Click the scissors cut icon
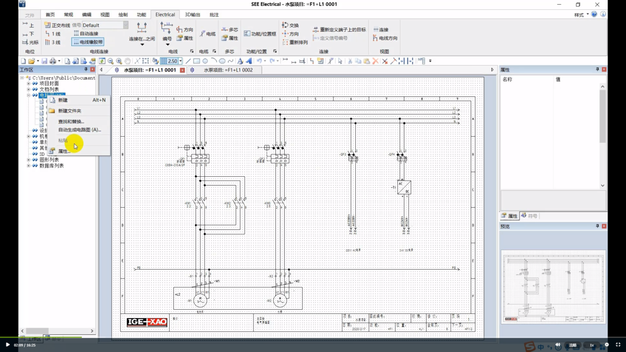 [x=350, y=61]
